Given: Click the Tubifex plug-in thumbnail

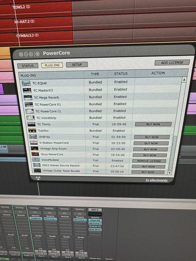Looking at the screenshot, I should pos(32,130).
